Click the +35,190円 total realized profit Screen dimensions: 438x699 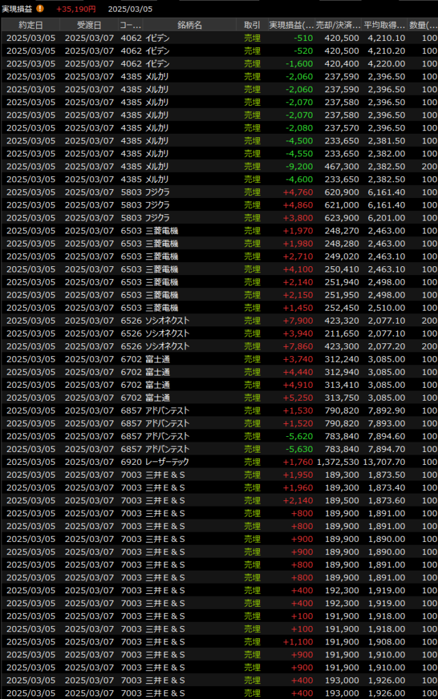76,9
